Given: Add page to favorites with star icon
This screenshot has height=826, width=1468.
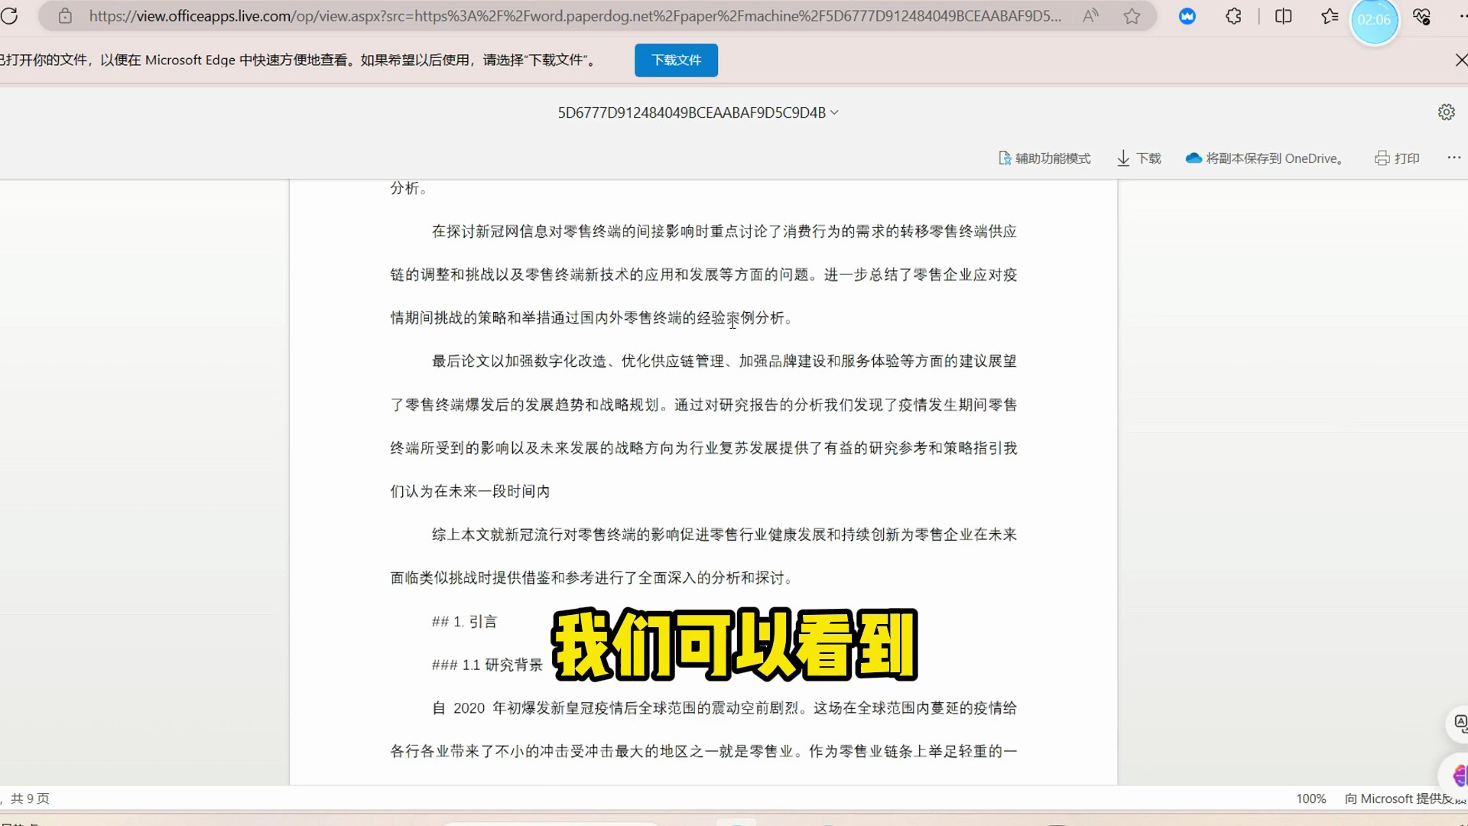Looking at the screenshot, I should (x=1132, y=16).
